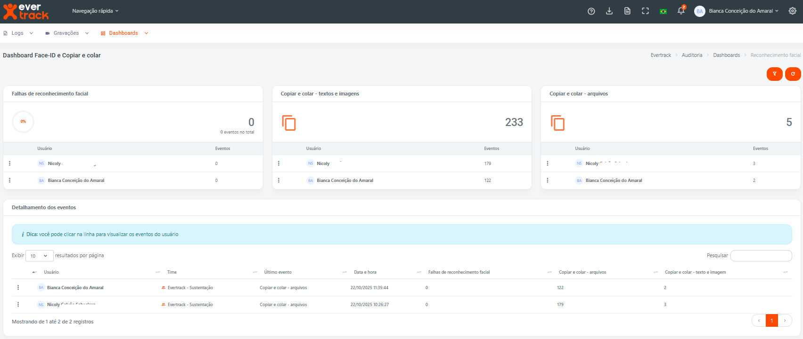Open the Gravações menu
The image size is (803, 339).
66,33
